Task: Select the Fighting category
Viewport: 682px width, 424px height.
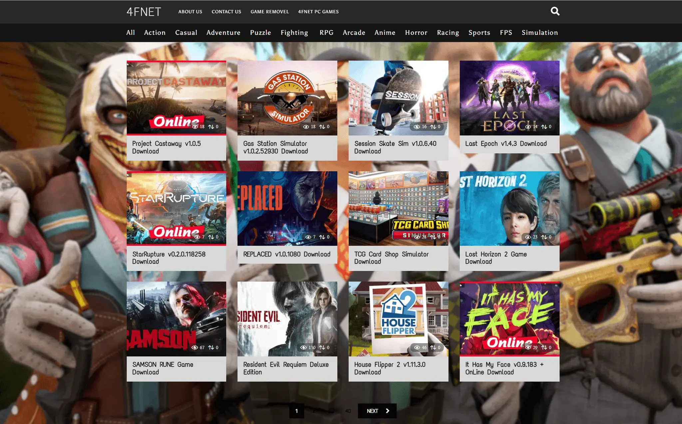Action: pyautogui.click(x=294, y=33)
